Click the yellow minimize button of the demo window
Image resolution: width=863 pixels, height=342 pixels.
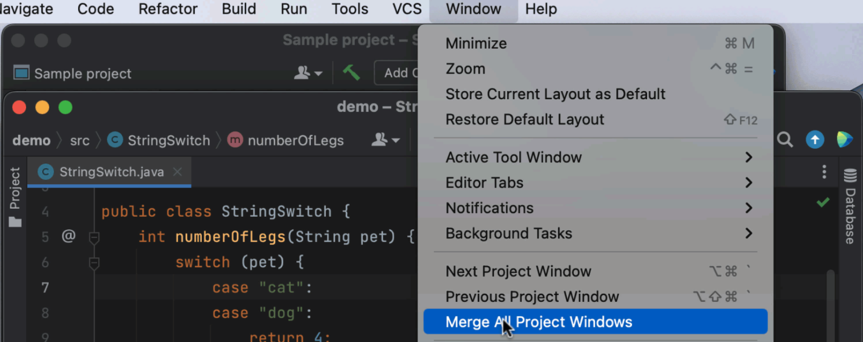tap(42, 107)
